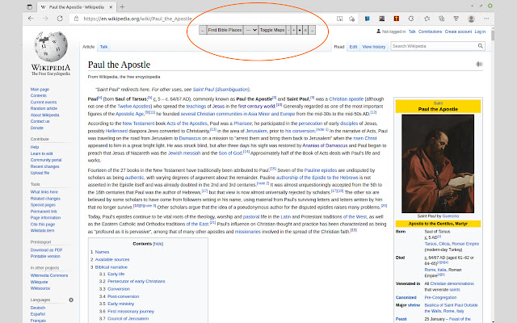Open Deutsch language link
Image resolution: width=517 pixels, height=323 pixels.
coord(38,308)
